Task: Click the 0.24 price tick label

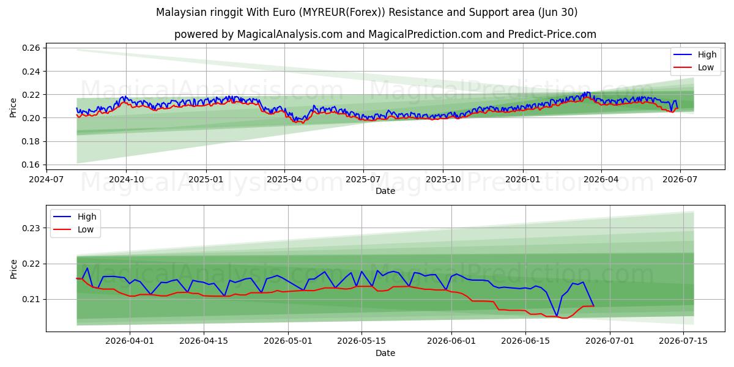Action: [x=31, y=71]
